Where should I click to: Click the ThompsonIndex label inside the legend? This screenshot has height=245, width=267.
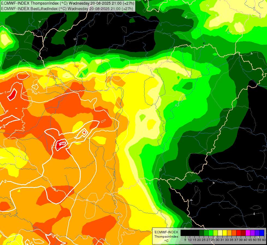click(166, 237)
